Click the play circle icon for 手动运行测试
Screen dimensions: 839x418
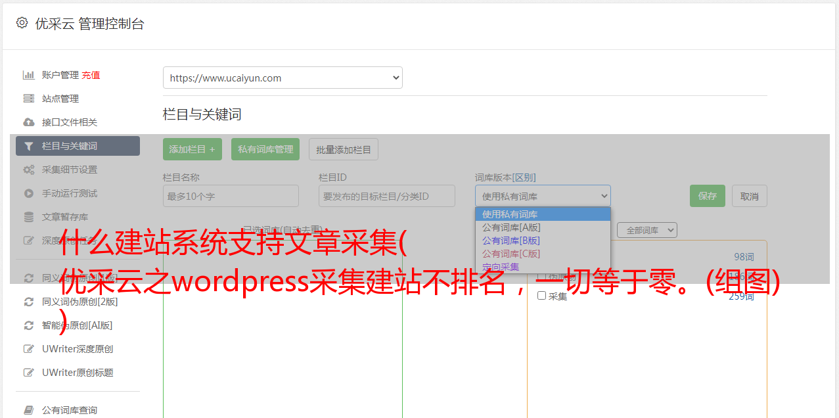tap(28, 193)
